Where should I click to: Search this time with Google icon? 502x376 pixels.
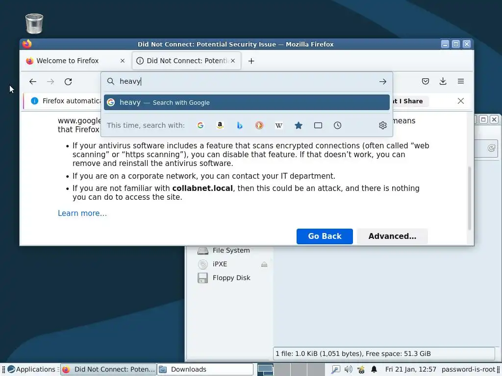201,125
